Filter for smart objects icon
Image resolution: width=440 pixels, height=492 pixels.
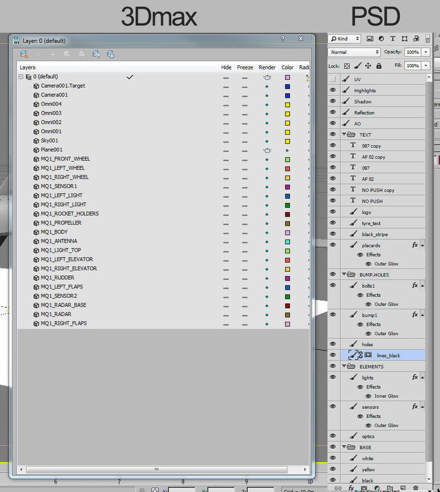coord(416,39)
